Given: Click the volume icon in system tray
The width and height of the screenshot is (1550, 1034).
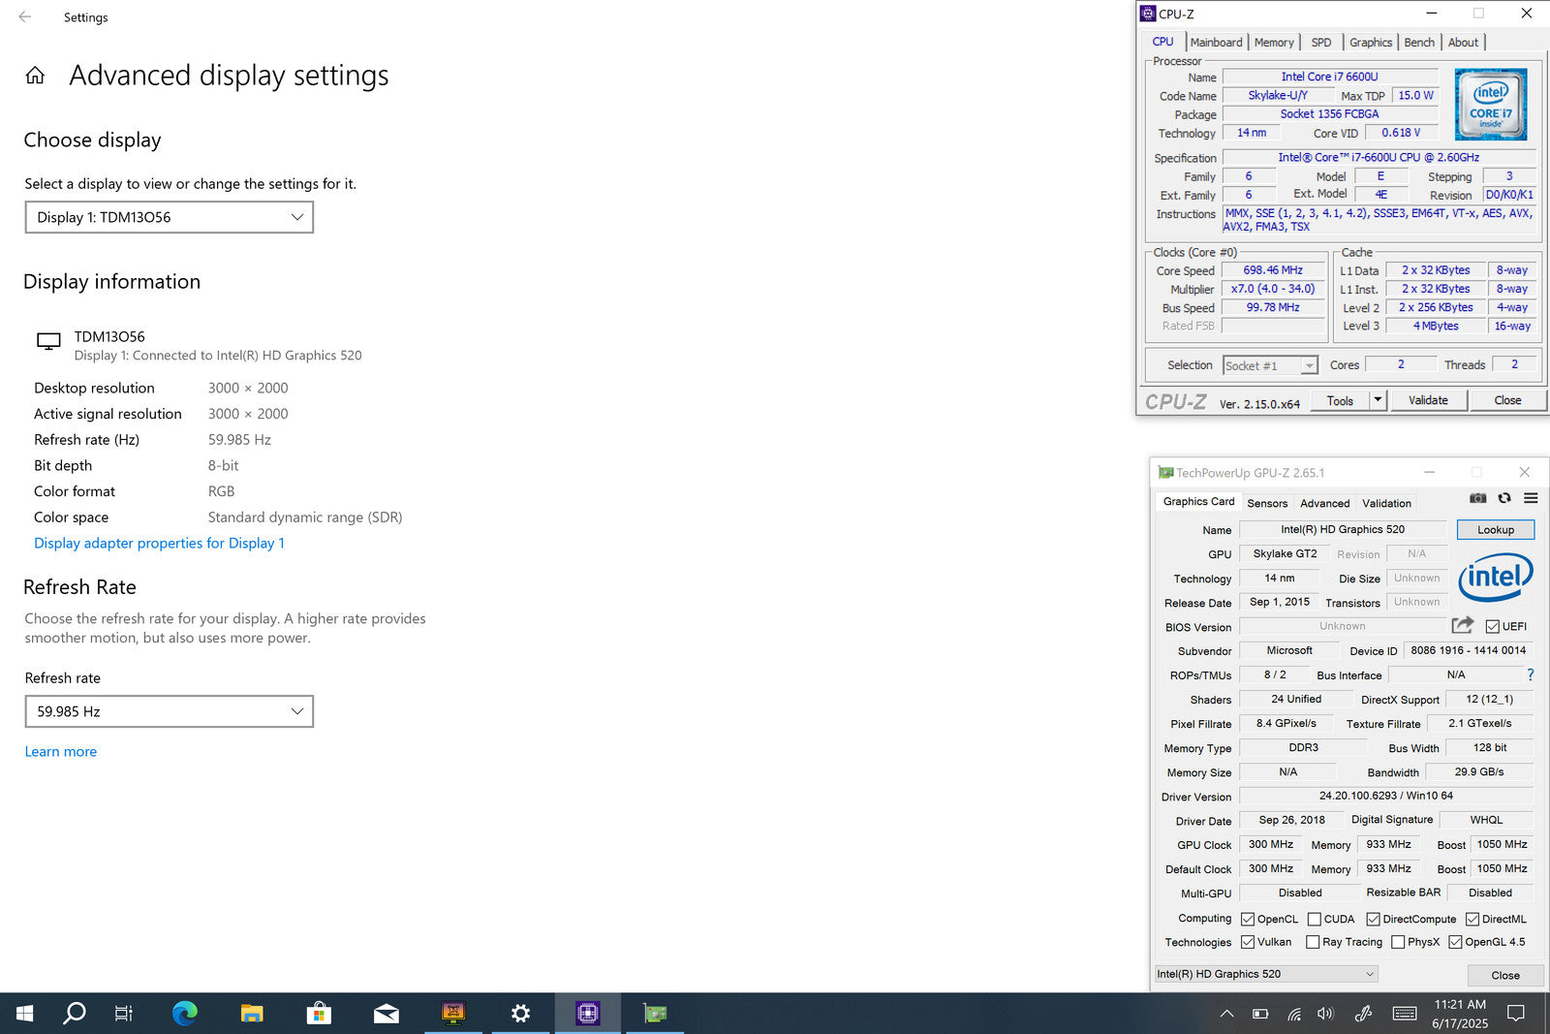Looking at the screenshot, I should pyautogui.click(x=1325, y=1014).
